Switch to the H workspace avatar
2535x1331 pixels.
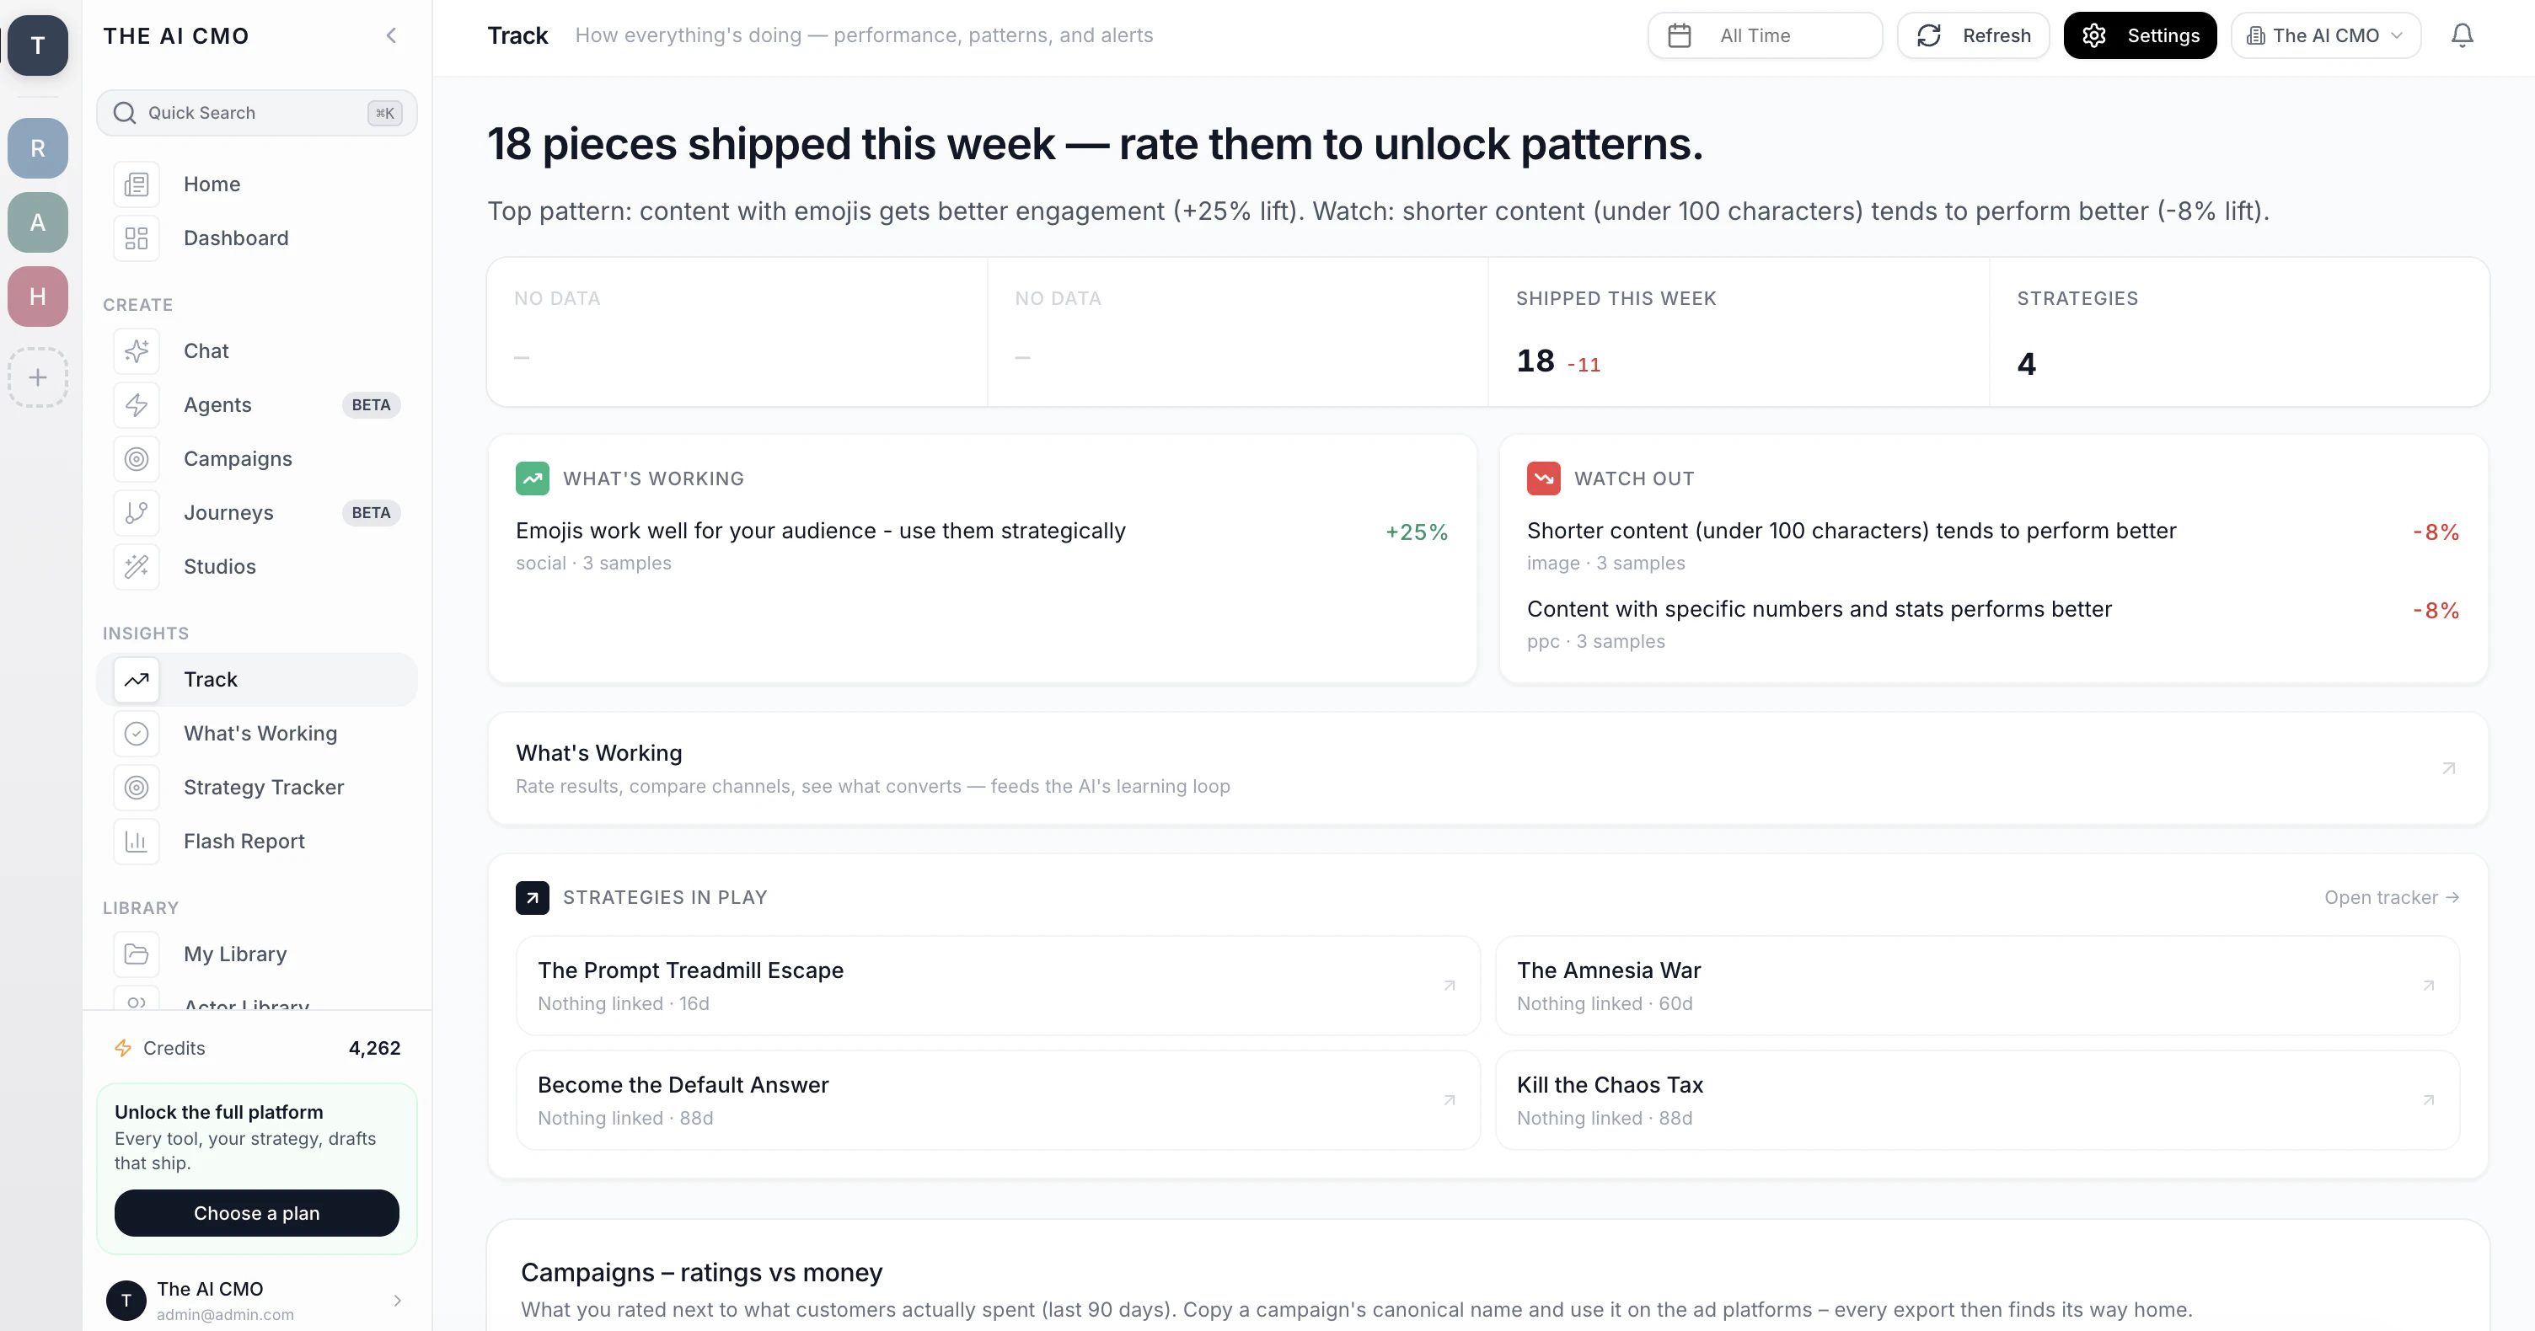pos(37,297)
